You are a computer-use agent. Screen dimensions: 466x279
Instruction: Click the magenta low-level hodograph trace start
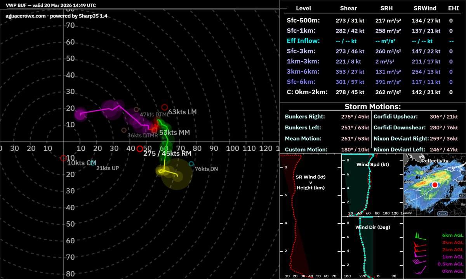coord(81,114)
